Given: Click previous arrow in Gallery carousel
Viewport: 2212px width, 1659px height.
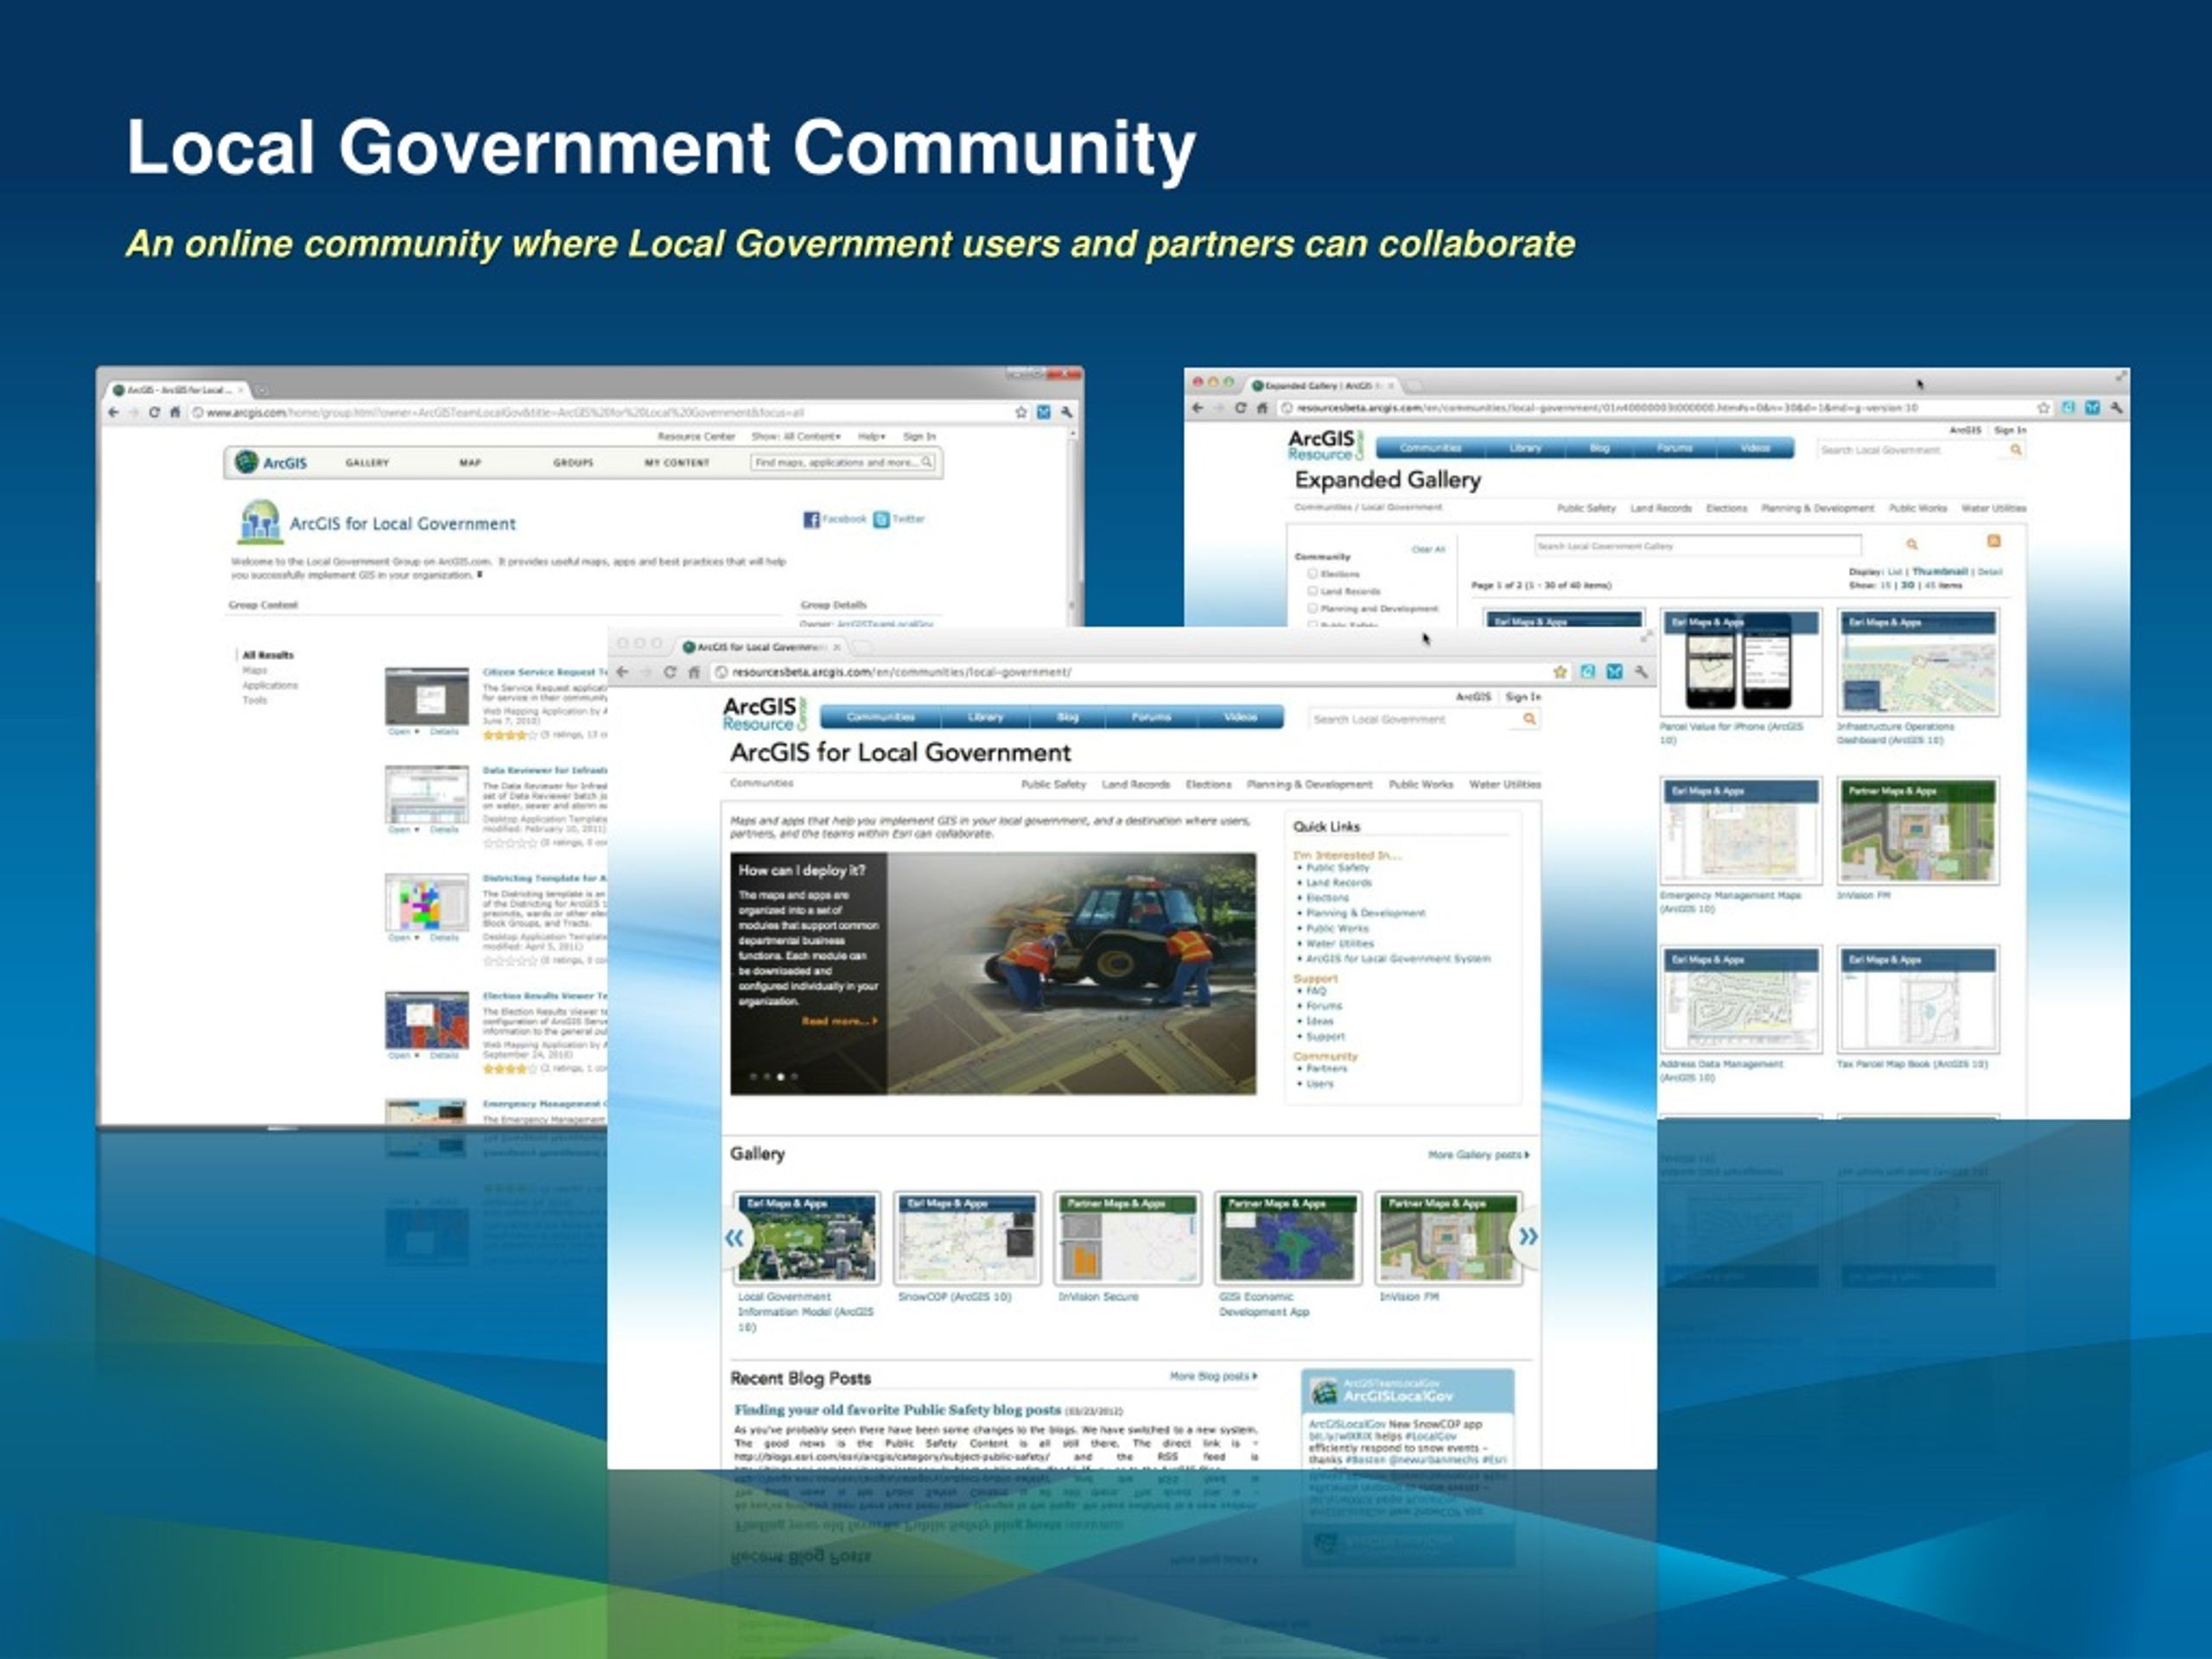Looking at the screenshot, I should pos(735,1237).
